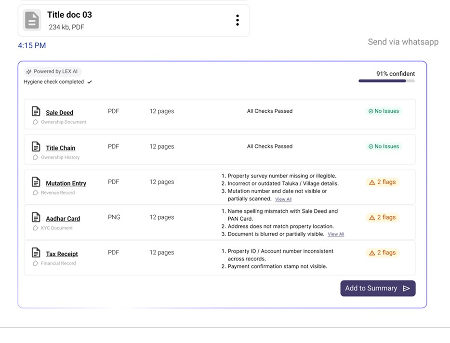
Task: Click the Tax Receipt document icon
Action: (36, 252)
